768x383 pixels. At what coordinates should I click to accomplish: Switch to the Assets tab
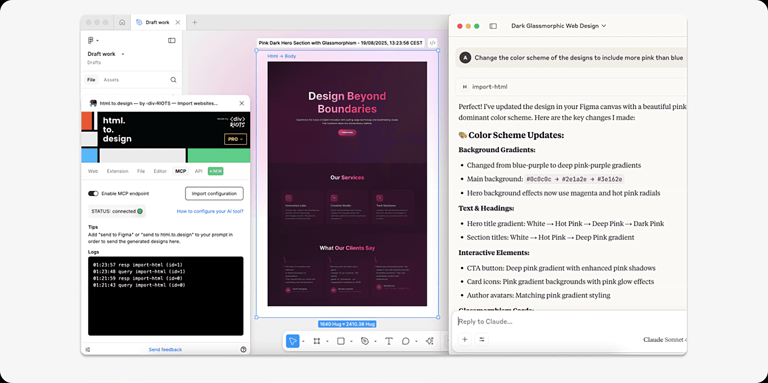click(111, 80)
